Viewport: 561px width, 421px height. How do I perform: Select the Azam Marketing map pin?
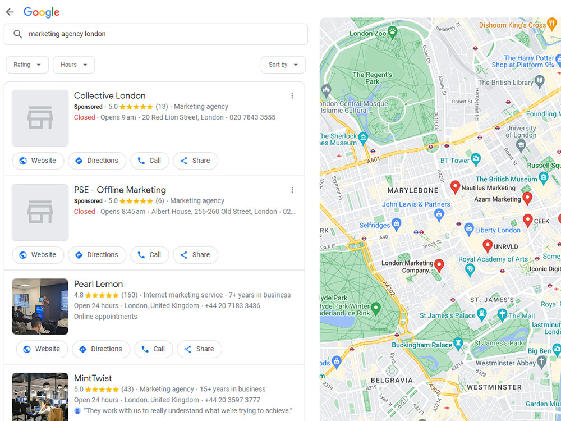pos(527,198)
